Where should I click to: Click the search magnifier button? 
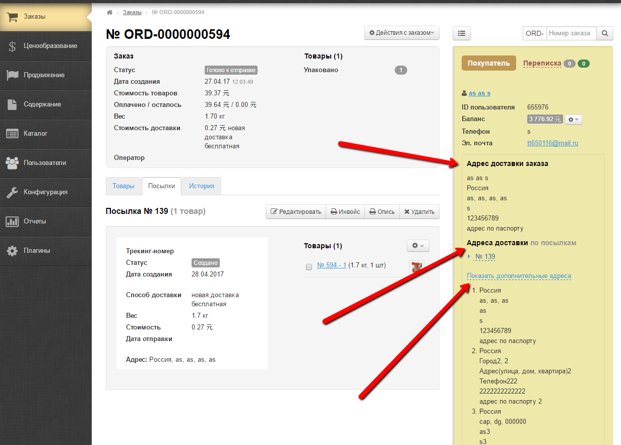(604, 33)
